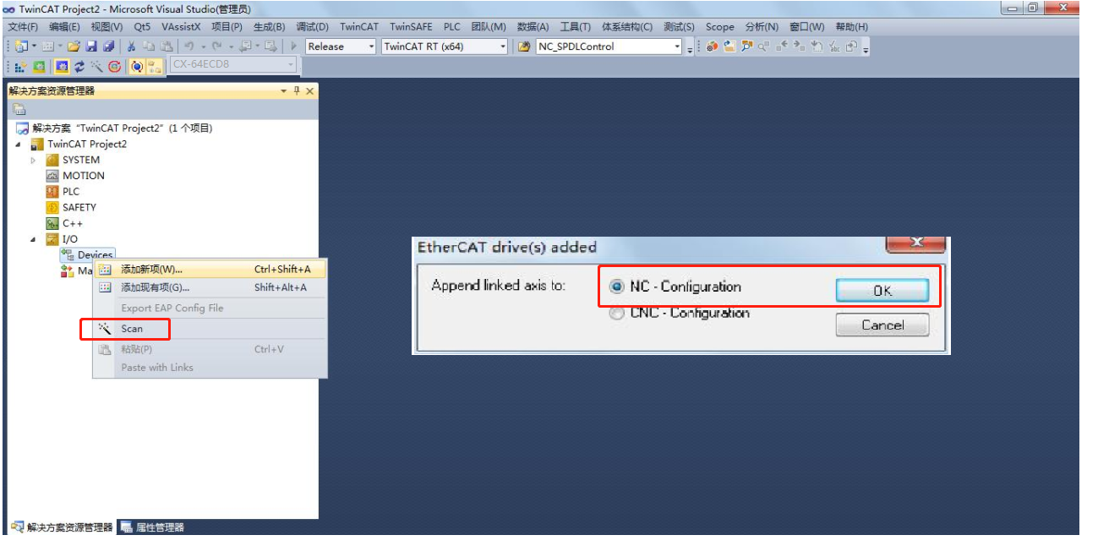
Task: Click the PLC toolbar icon after Login
Action: point(729,46)
